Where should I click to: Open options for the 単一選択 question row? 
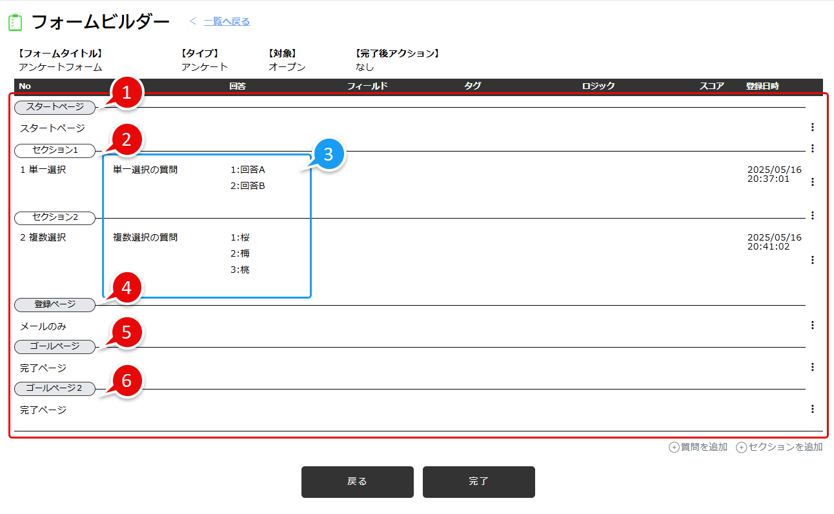point(812,182)
